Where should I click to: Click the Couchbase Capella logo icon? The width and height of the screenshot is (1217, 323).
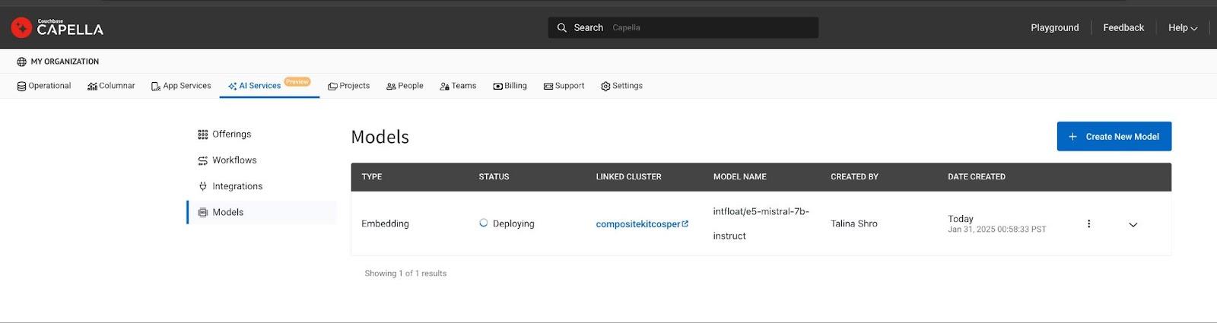[x=21, y=28]
